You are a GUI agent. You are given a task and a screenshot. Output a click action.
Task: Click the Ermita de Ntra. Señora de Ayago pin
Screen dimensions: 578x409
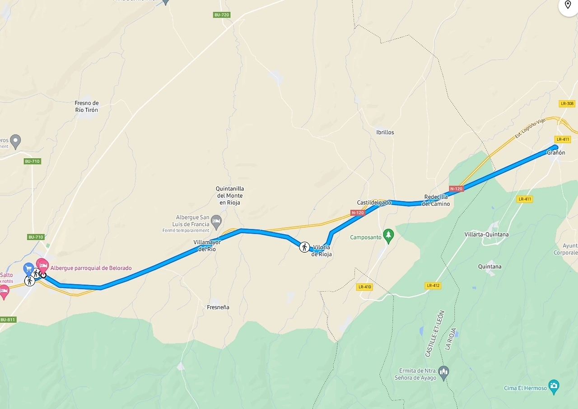pyautogui.click(x=444, y=373)
